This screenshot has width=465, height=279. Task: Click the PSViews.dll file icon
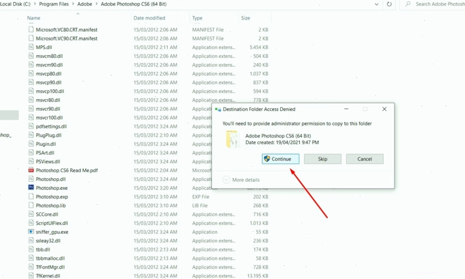31,161
